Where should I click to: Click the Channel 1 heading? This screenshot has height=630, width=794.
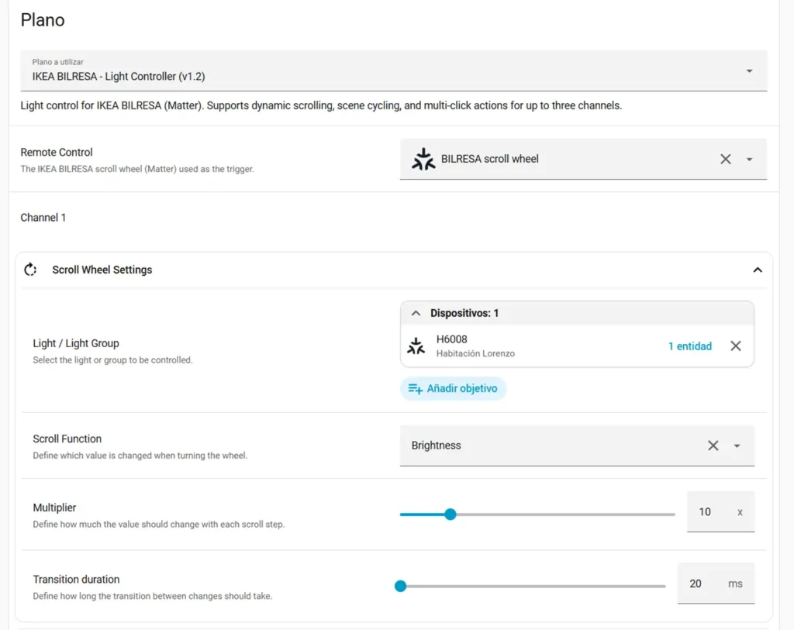43,218
